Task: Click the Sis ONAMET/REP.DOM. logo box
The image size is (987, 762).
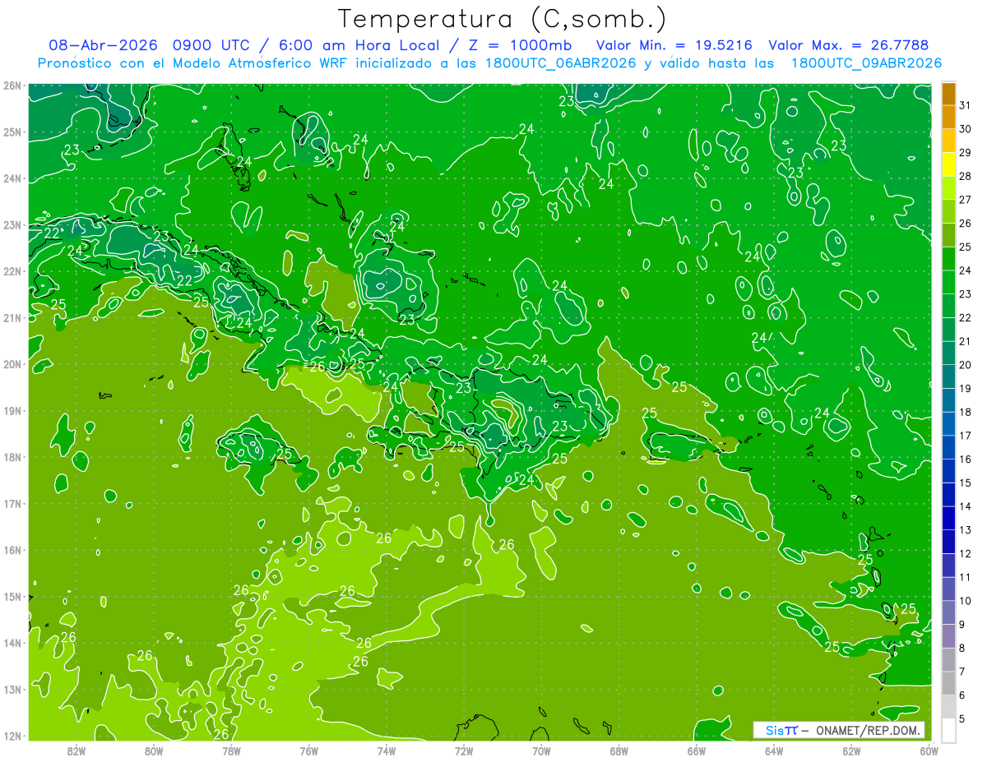Action: (839, 730)
